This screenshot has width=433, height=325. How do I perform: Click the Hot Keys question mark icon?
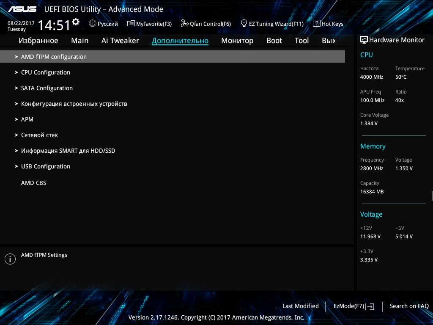[316, 23]
